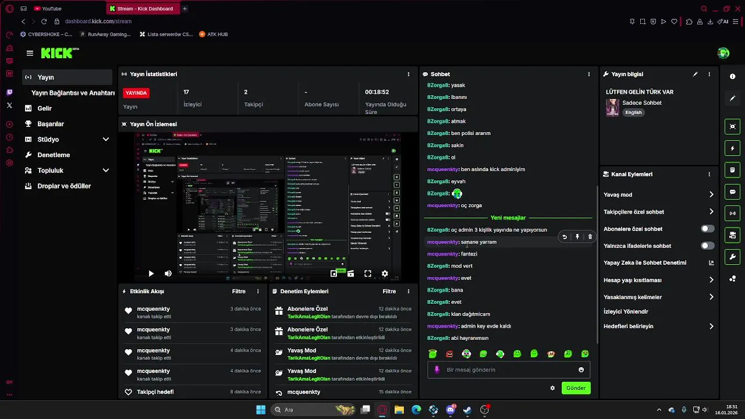Open Twitch icon in Opera sidebar
The width and height of the screenshot is (745, 419).
(x=9, y=93)
